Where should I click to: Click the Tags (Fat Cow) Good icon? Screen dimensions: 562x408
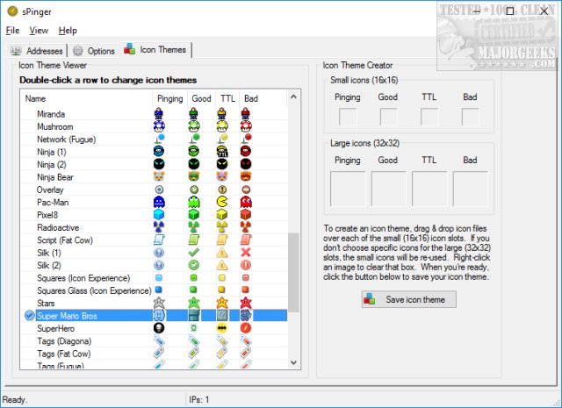pos(194,354)
